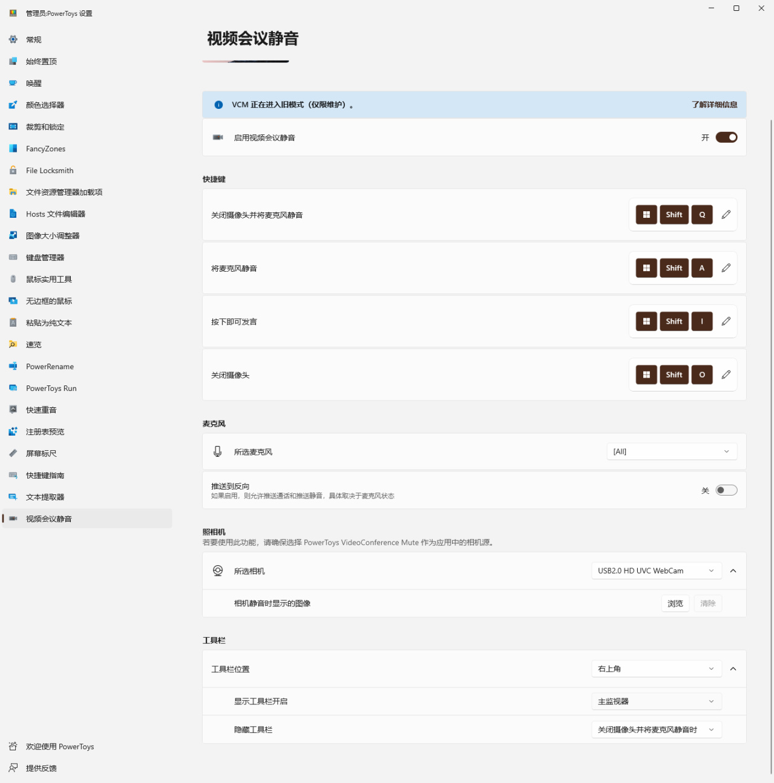Click Win key in 关闭摄像头并将麦克风静音 shortcut
The image size is (774, 783).
(x=646, y=214)
